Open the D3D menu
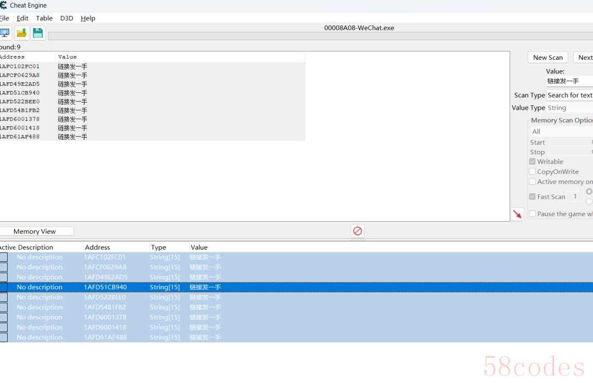 point(66,18)
